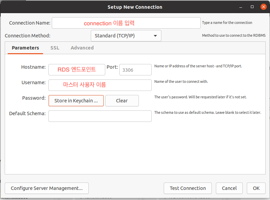Image resolution: width=270 pixels, height=200 pixels.
Task: Click the Connection Name input field
Action: point(126,23)
